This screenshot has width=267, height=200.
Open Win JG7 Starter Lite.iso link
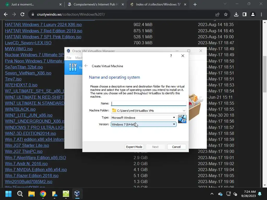[x=27, y=145]
